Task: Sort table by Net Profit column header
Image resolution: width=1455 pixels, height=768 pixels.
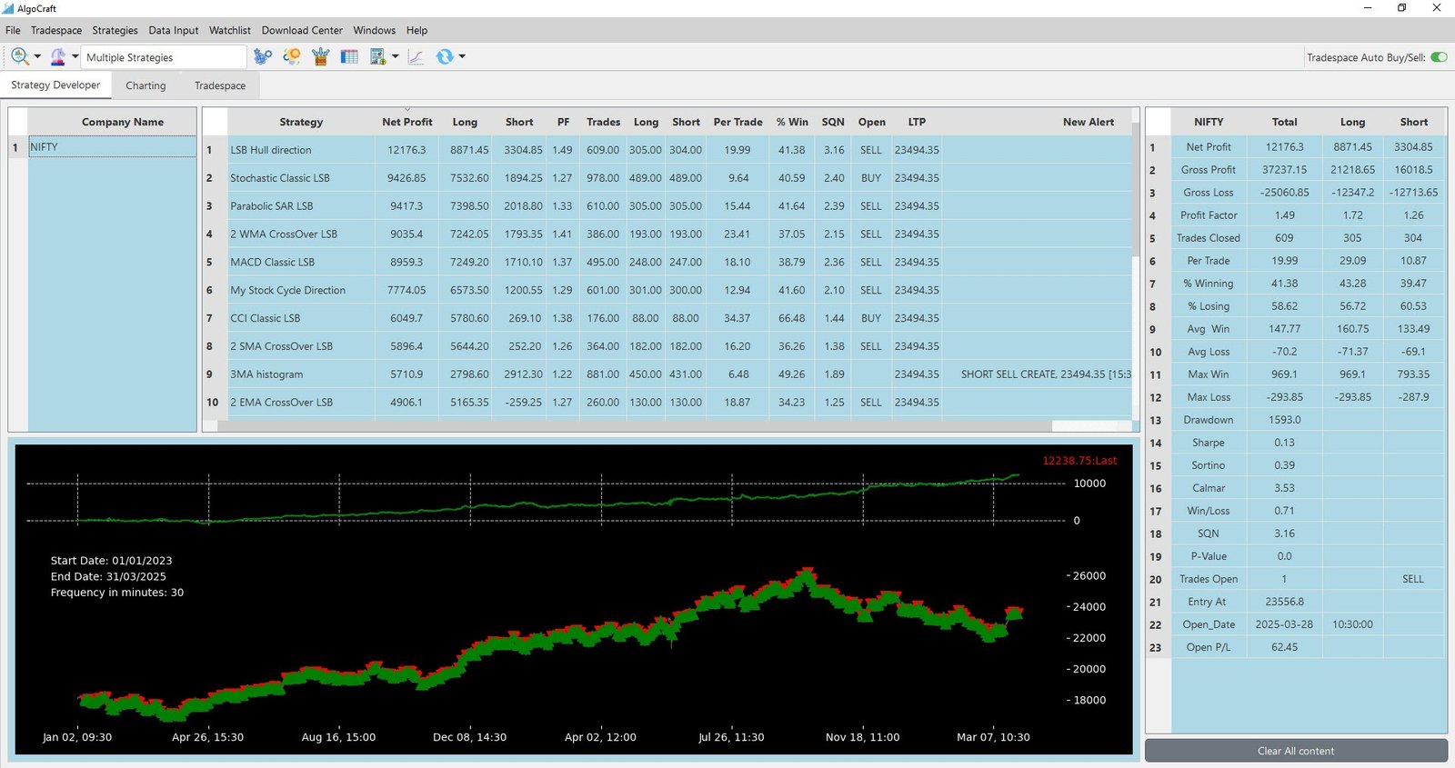Action: click(x=406, y=122)
